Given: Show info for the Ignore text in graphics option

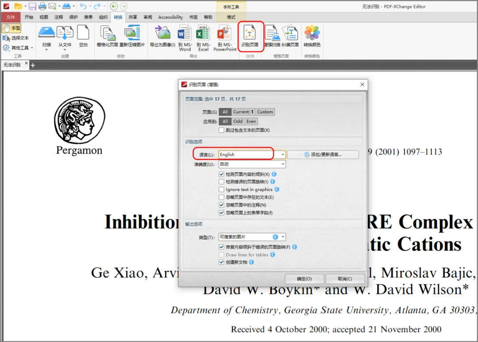Looking at the screenshot, I should click(x=277, y=189).
